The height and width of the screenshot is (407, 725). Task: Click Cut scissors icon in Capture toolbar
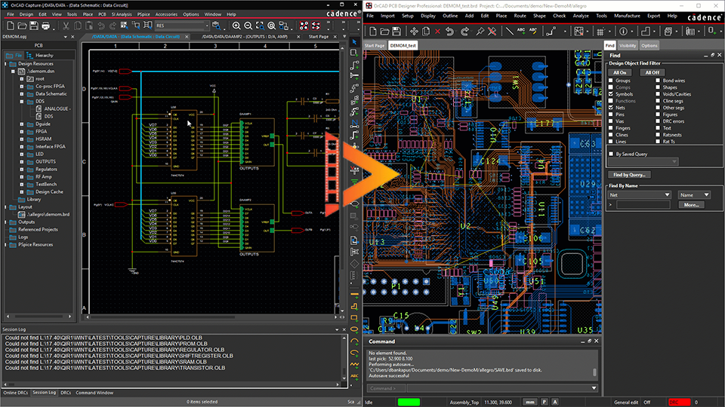tap(66, 26)
